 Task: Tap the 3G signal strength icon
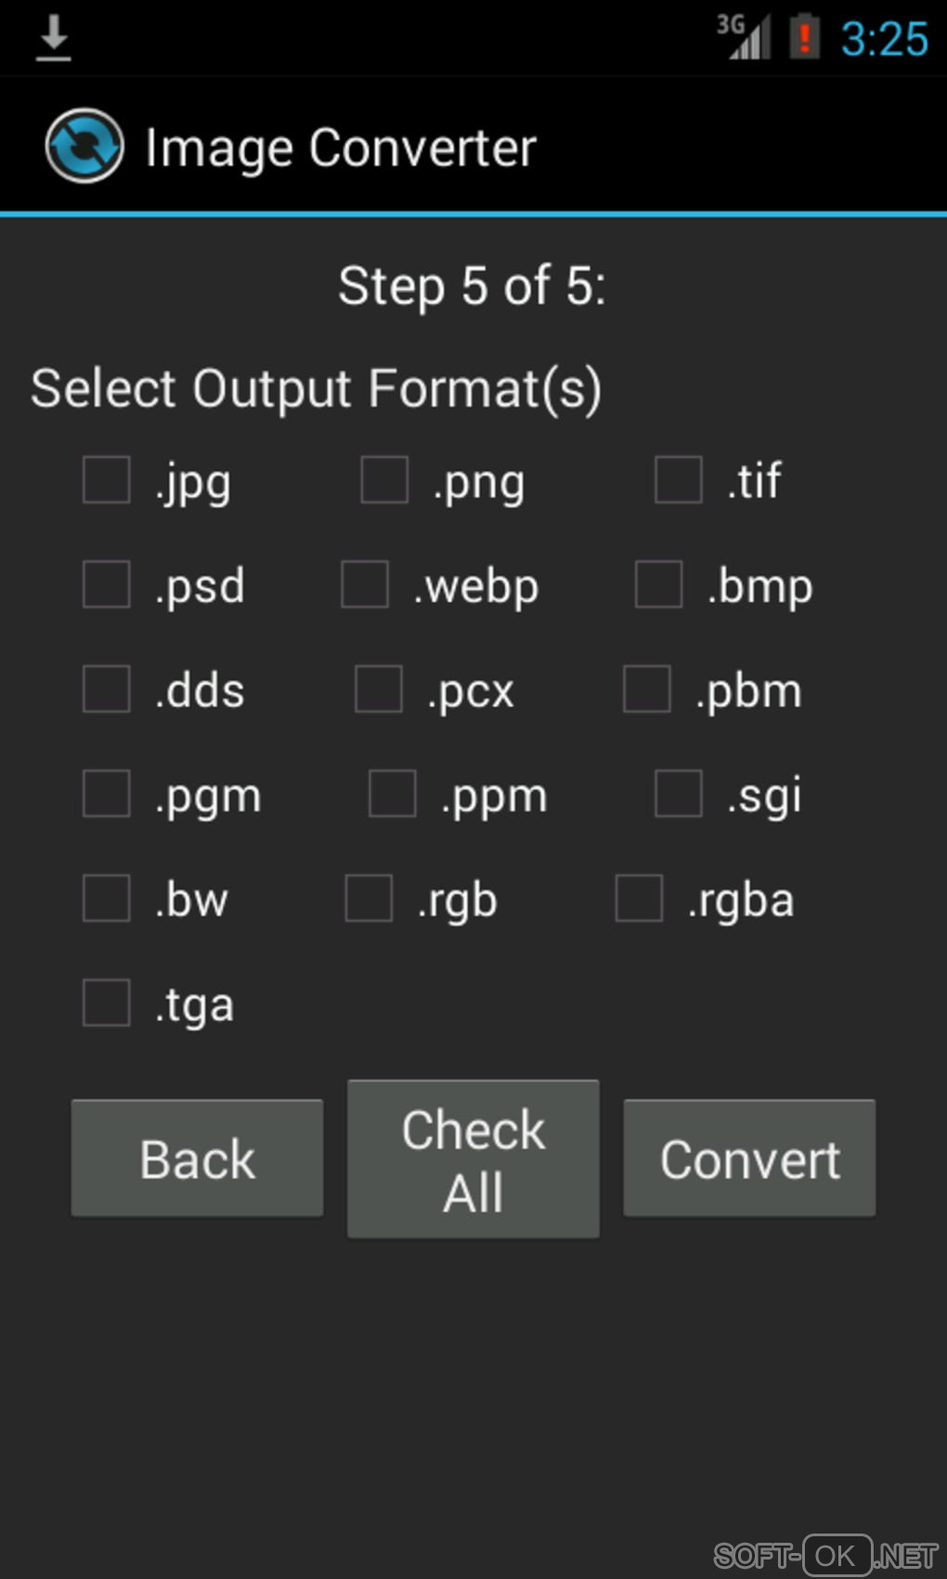point(745,38)
